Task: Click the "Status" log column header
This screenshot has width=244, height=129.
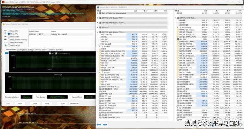Action: (53, 32)
